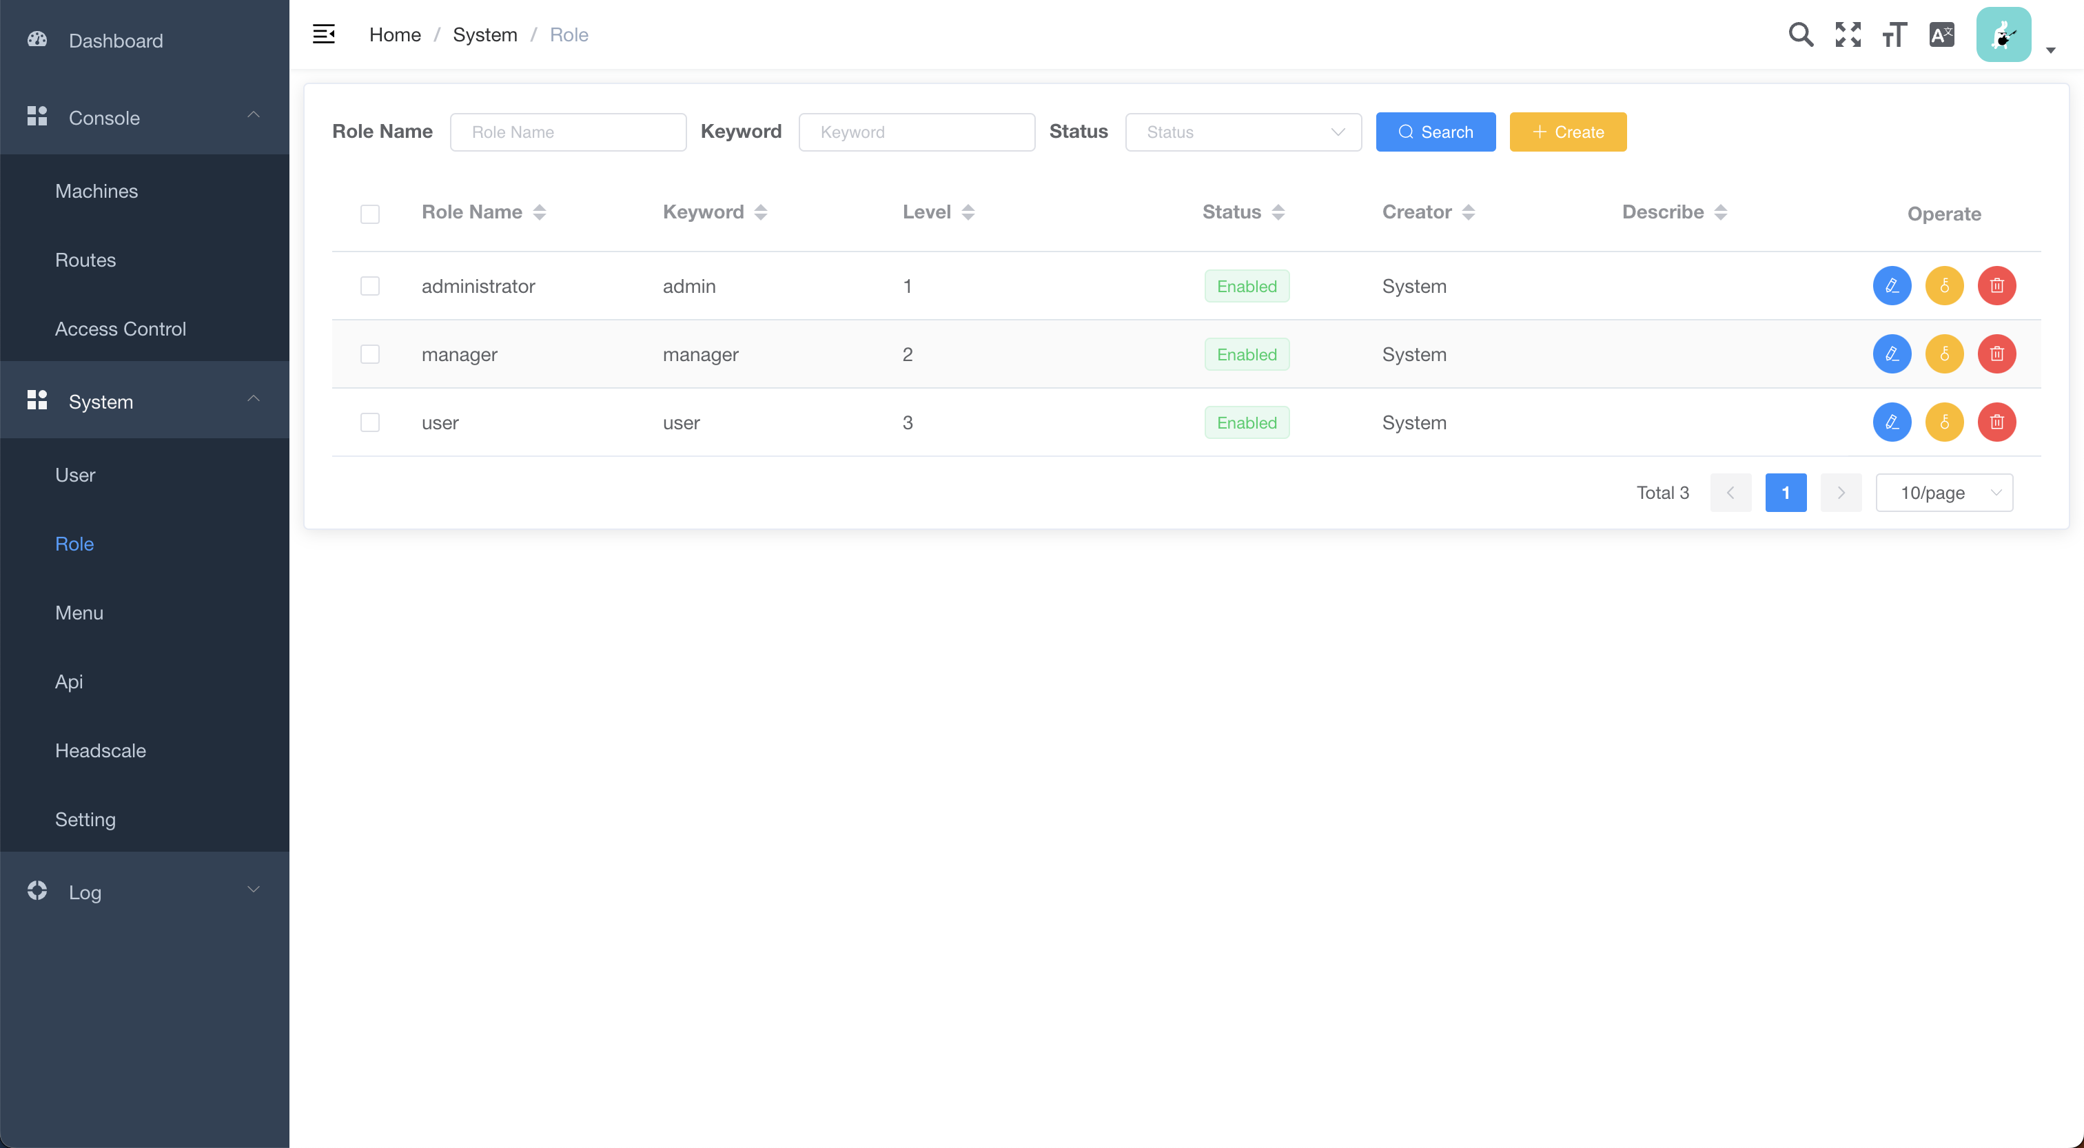Screen dimensions: 2084x1148
Task: Click the blue Search button
Action: tap(1436, 132)
